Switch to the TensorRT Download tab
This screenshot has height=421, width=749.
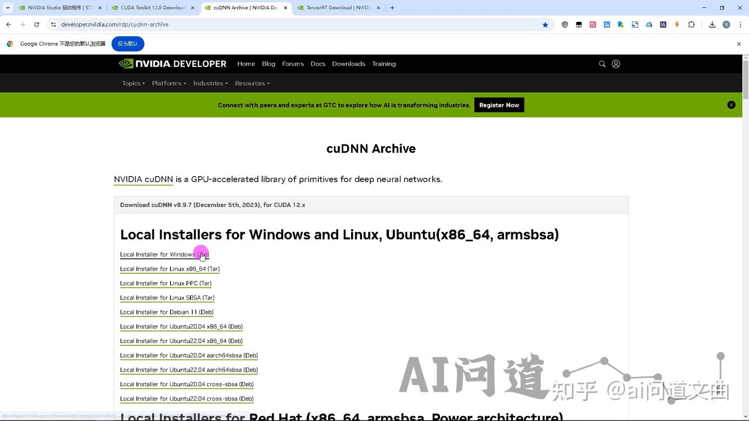pyautogui.click(x=338, y=7)
